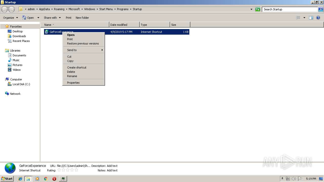Click the Start button
The image size is (324, 182).
click(7, 179)
